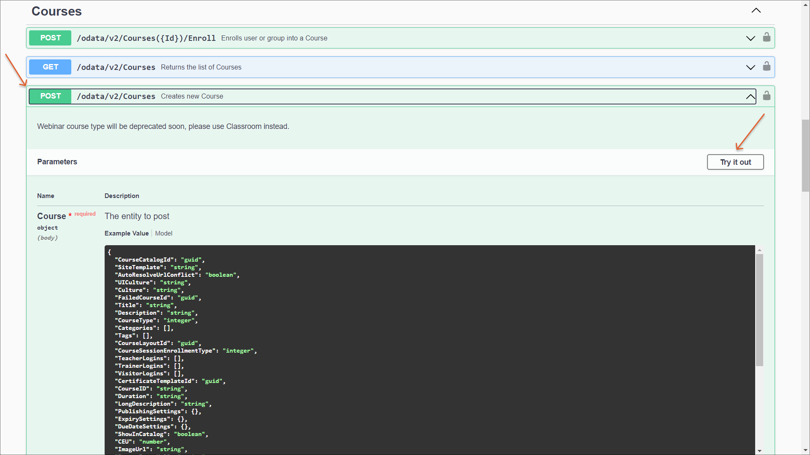Viewport: 810px width, 455px height.
Task: Switch to the Model tab
Action: click(x=164, y=233)
